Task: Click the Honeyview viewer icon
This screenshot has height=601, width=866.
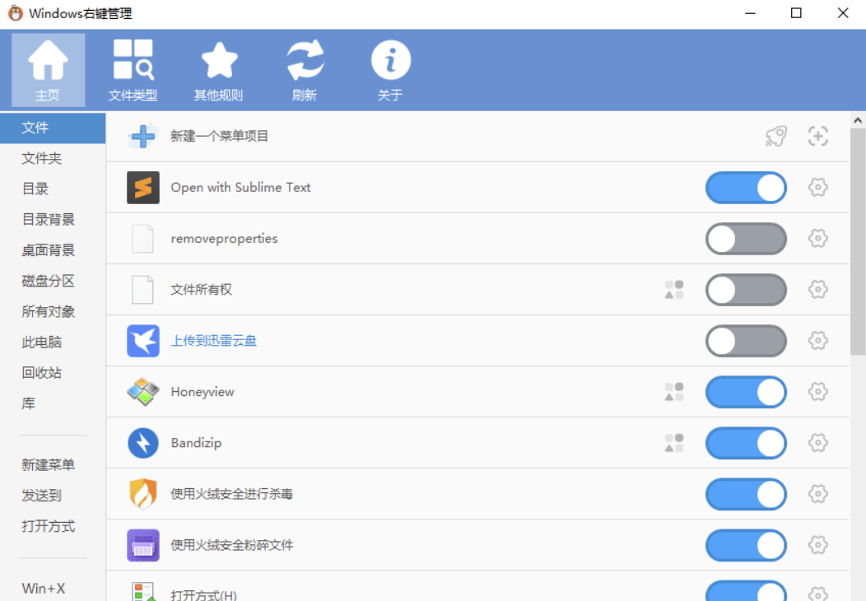Action: pyautogui.click(x=142, y=392)
